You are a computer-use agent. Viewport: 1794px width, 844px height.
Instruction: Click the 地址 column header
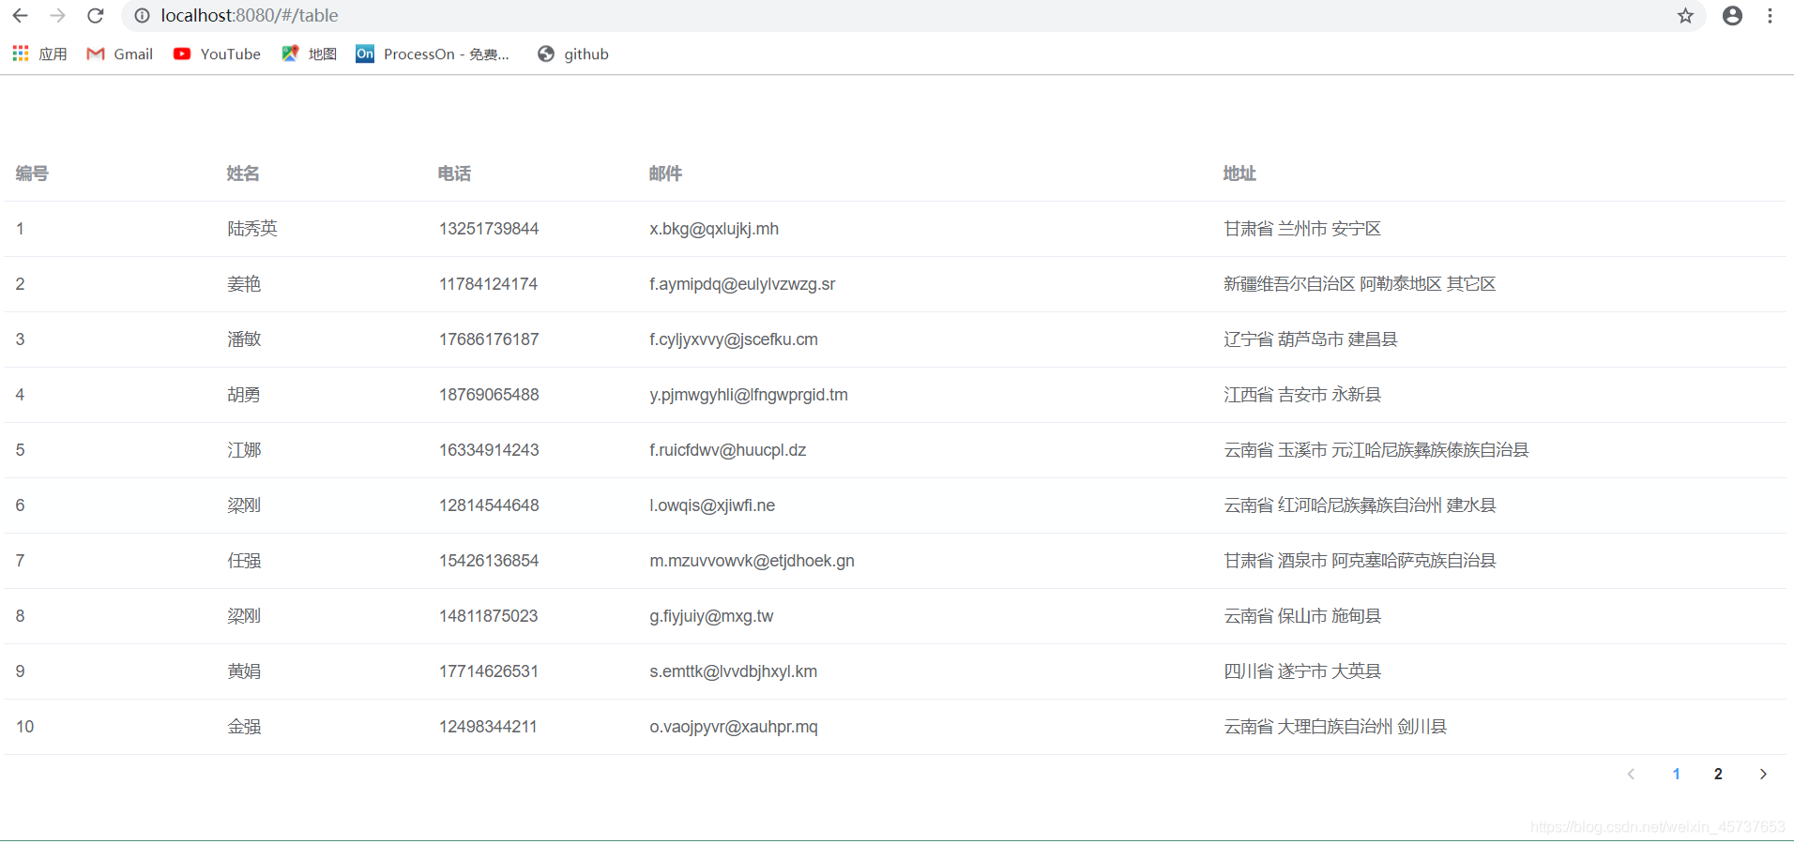(x=1239, y=173)
